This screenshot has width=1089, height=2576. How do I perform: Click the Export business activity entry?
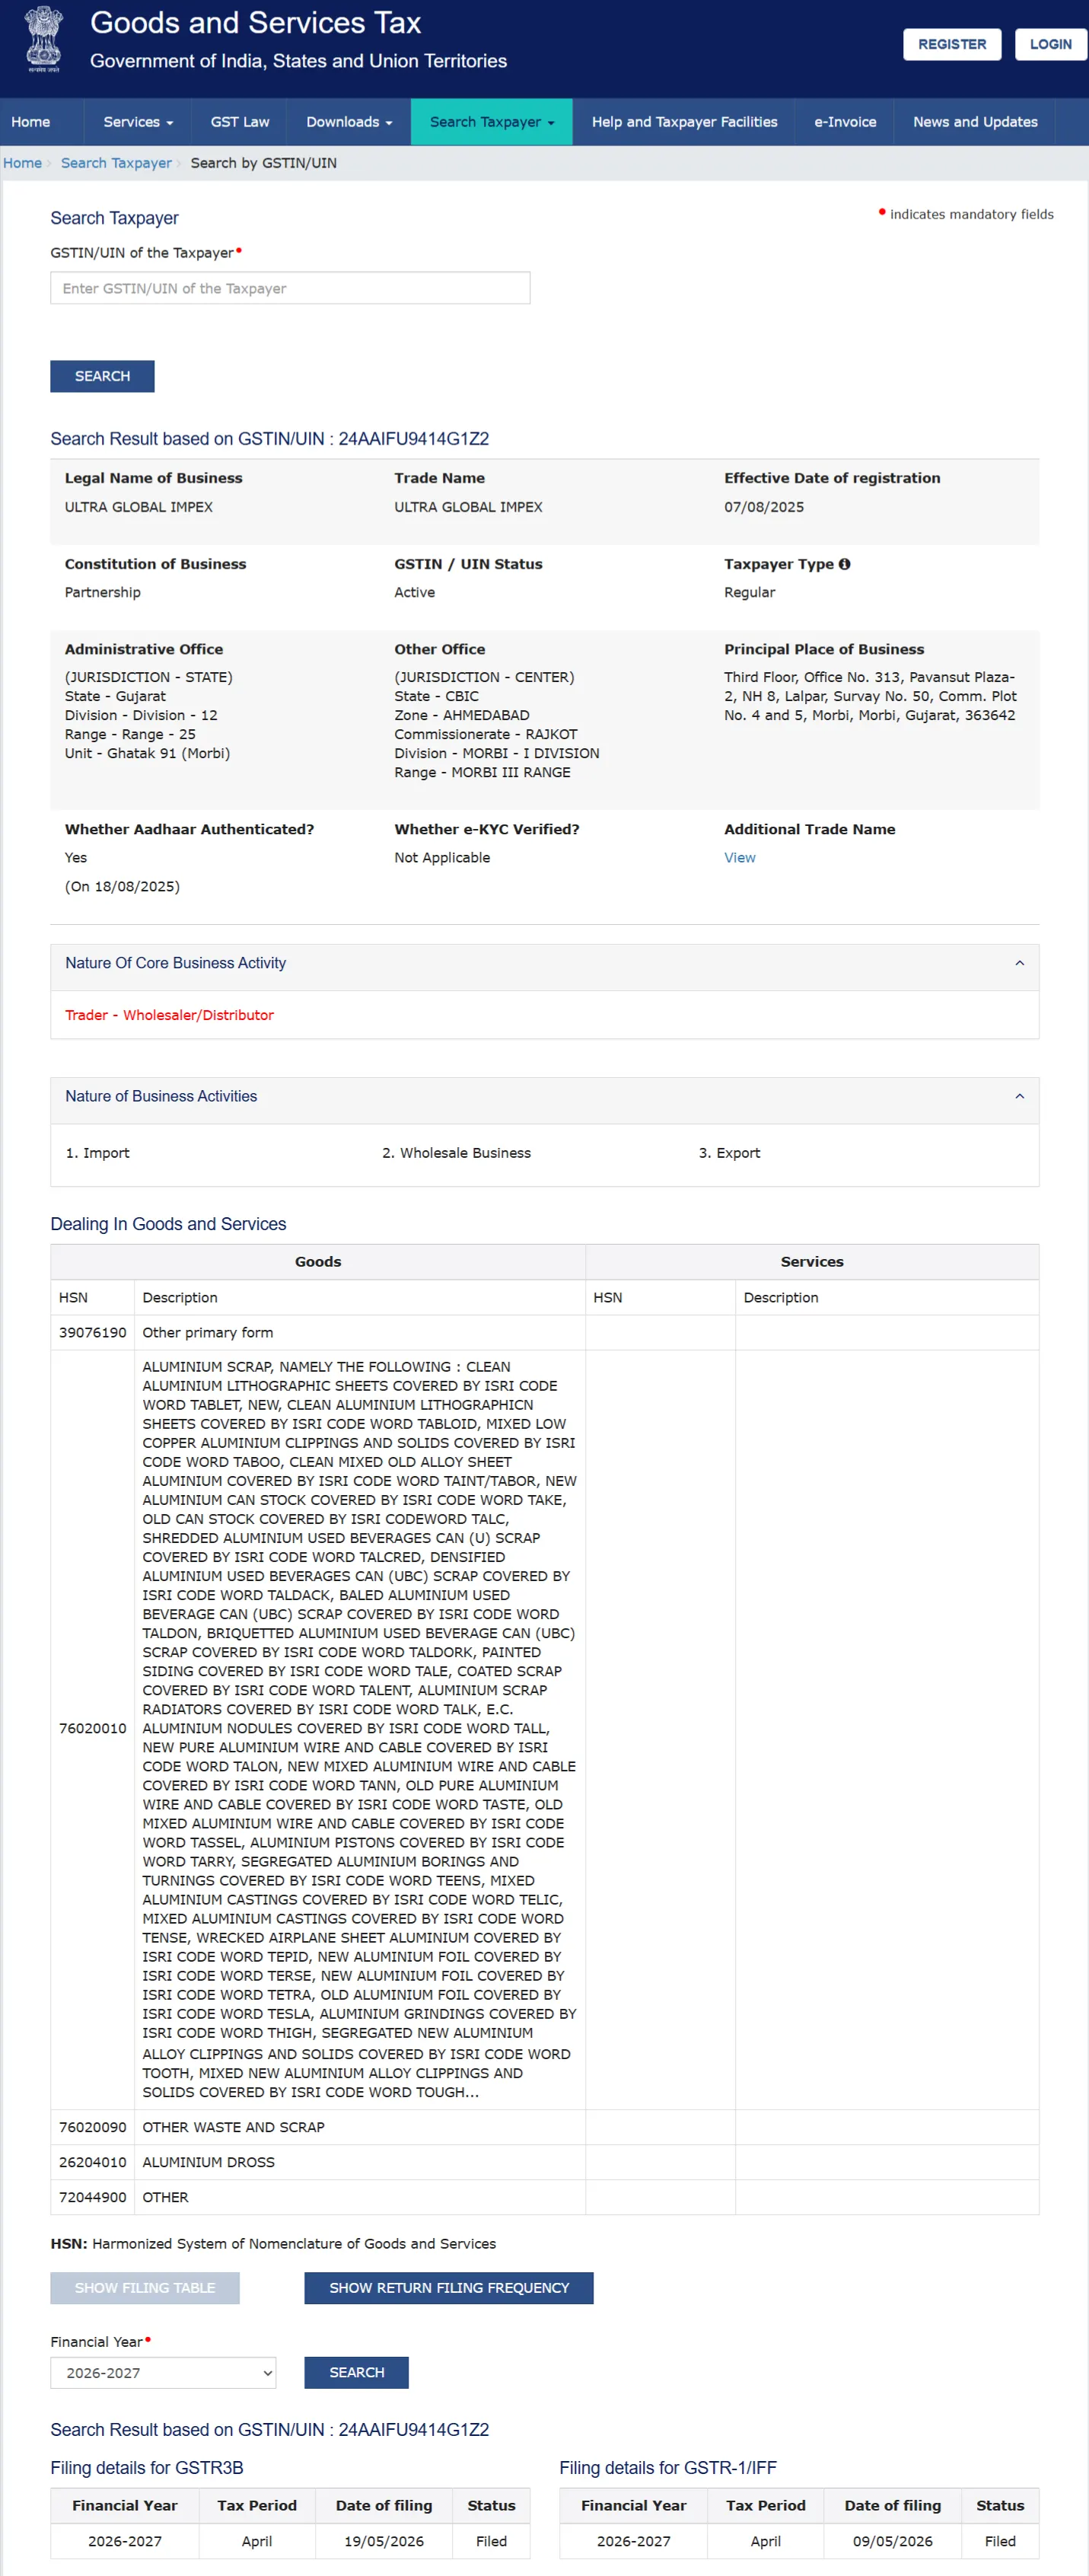click(x=729, y=1153)
